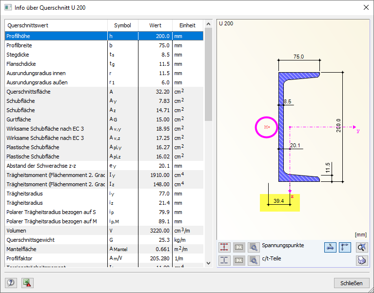374x293 pixels.
Task: Export the table to Excel
Action: 27,283
